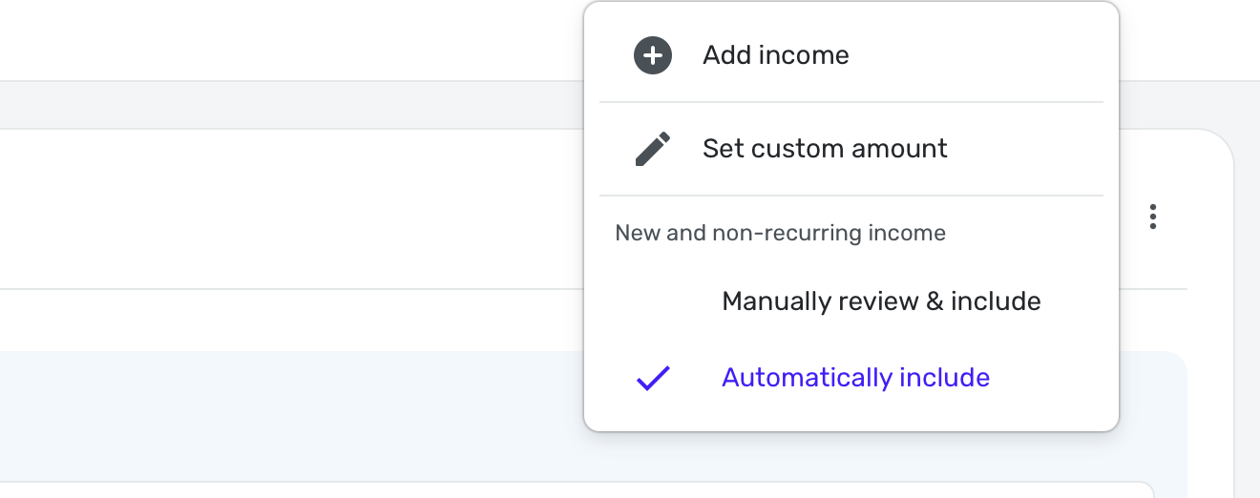Choose "Set custom amount" from the menu

825,149
